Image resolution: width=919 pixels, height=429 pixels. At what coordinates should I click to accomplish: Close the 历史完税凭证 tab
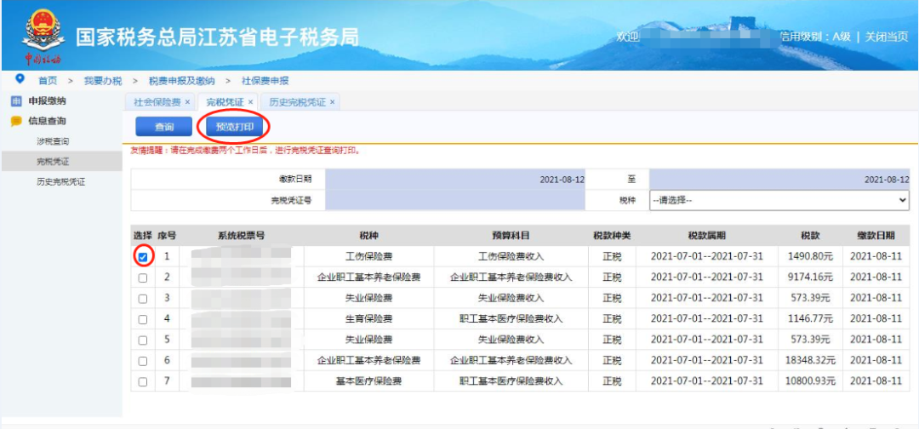[332, 102]
